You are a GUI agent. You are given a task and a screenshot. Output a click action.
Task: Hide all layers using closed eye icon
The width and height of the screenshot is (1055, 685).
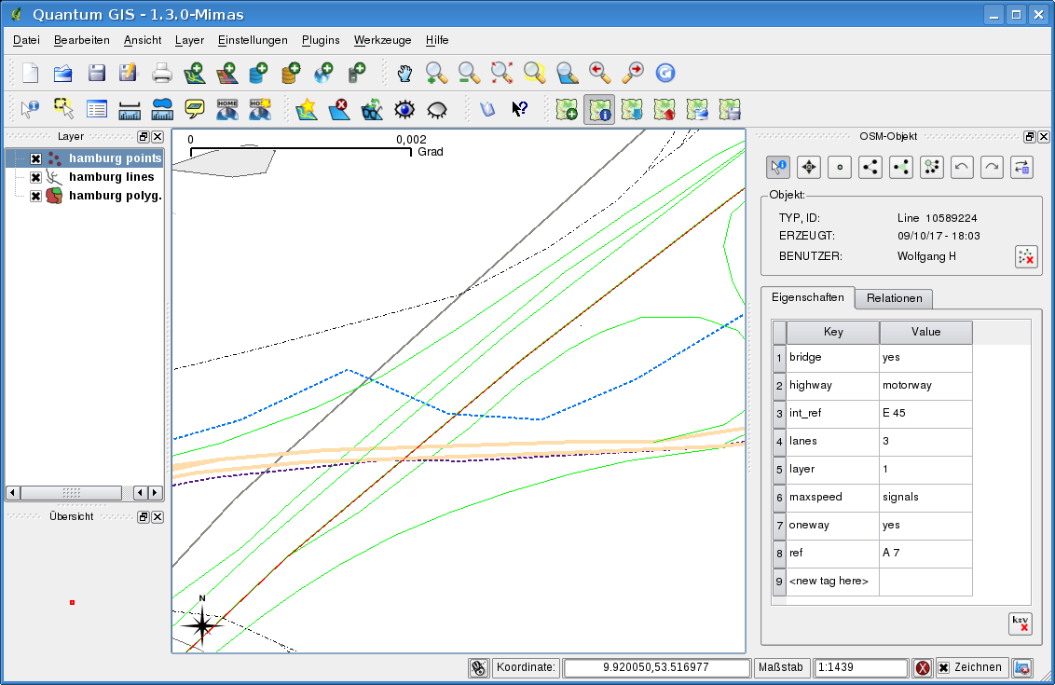pyautogui.click(x=437, y=109)
